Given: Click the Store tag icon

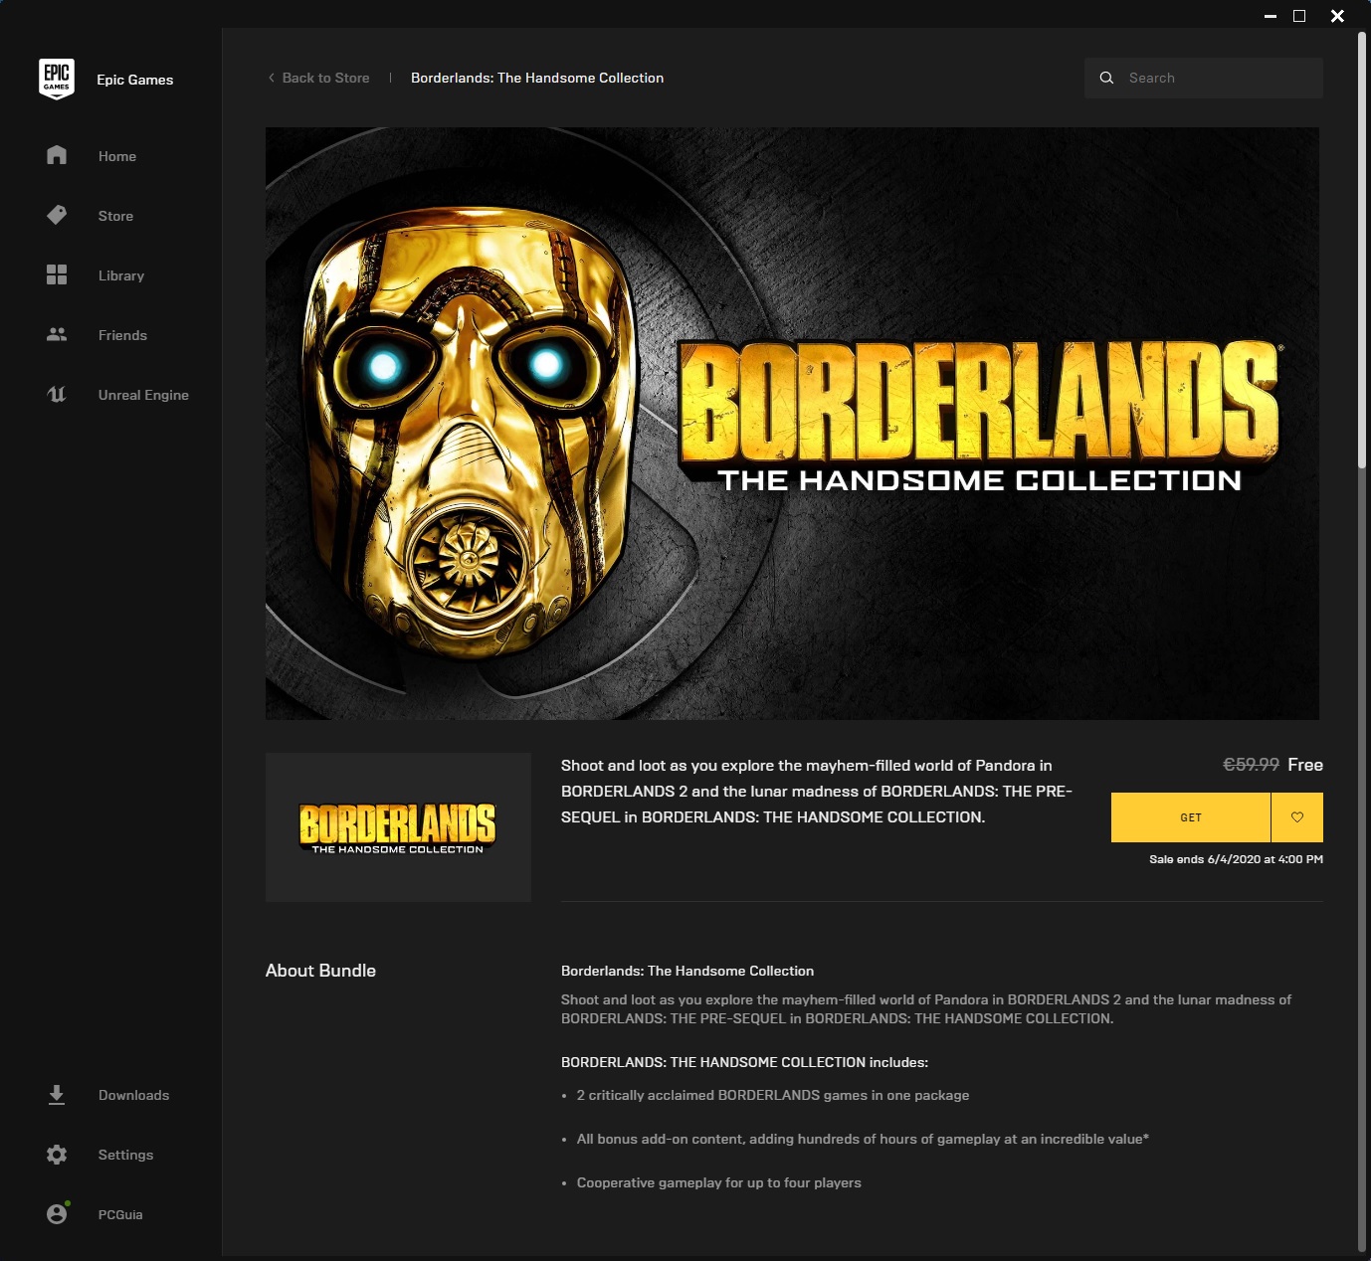Looking at the screenshot, I should point(57,215).
